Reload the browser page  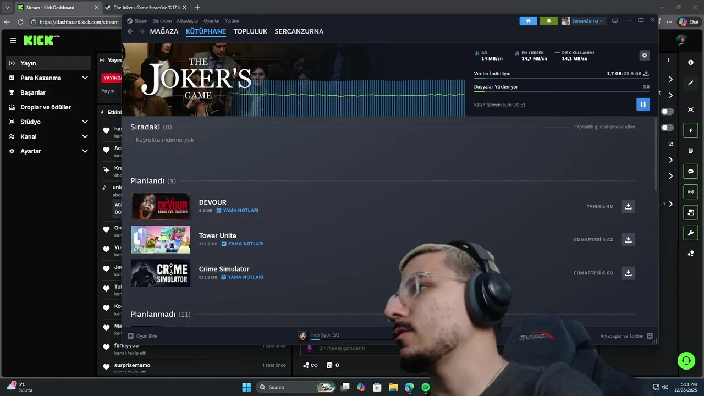pos(20,22)
